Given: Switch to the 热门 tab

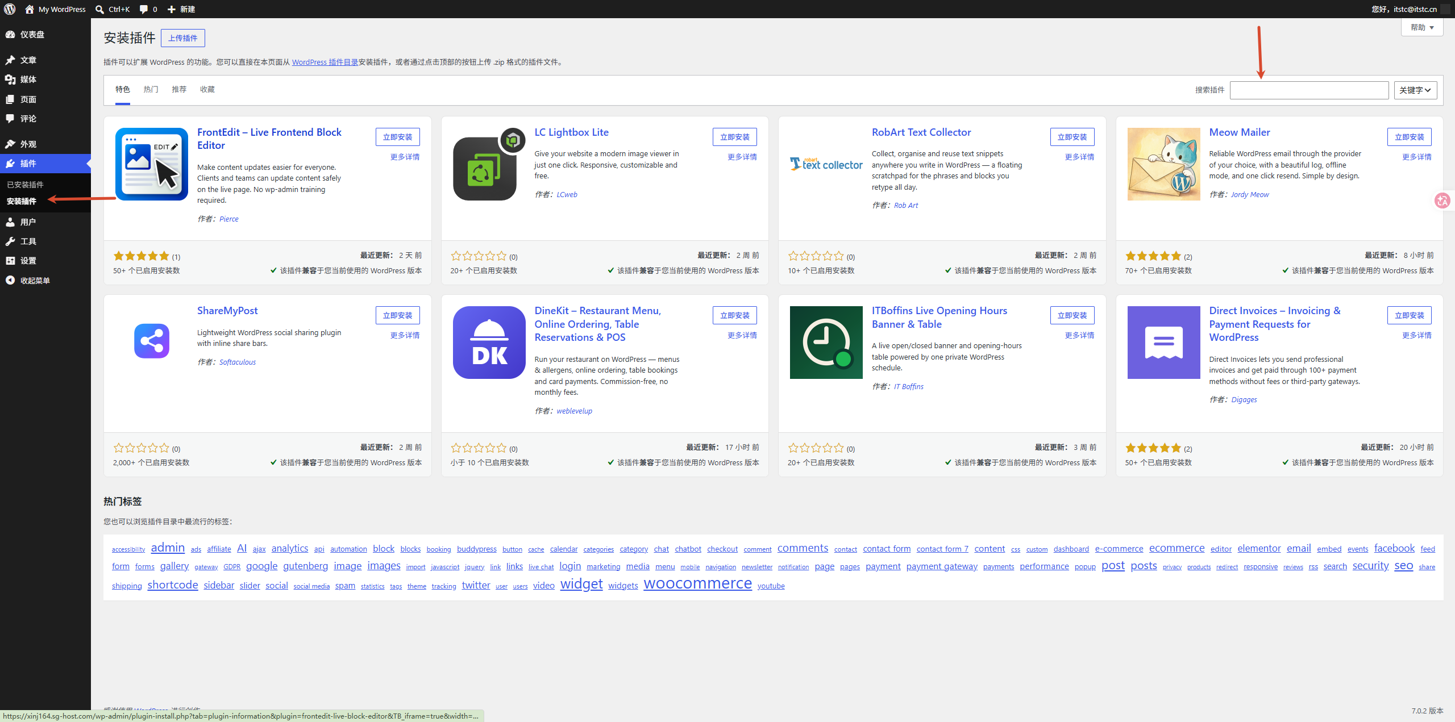Looking at the screenshot, I should tap(151, 90).
